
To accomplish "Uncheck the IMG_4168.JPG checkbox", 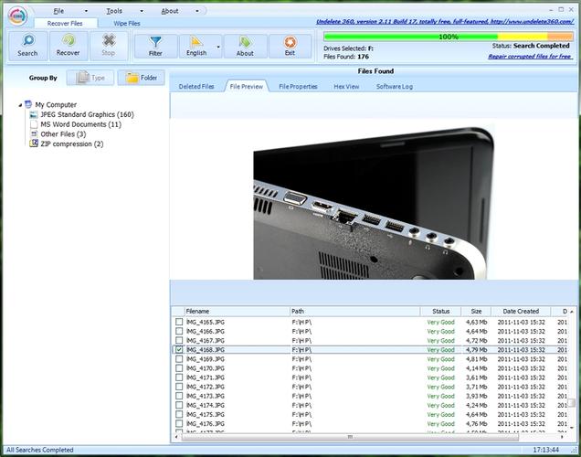I will [x=179, y=349].
